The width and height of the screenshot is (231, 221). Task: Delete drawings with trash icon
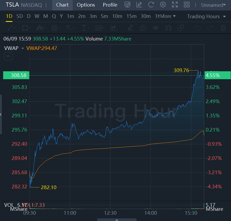click(x=223, y=28)
